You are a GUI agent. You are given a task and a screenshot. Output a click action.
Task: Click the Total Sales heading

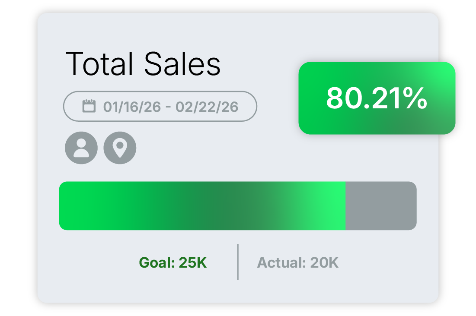(x=143, y=64)
